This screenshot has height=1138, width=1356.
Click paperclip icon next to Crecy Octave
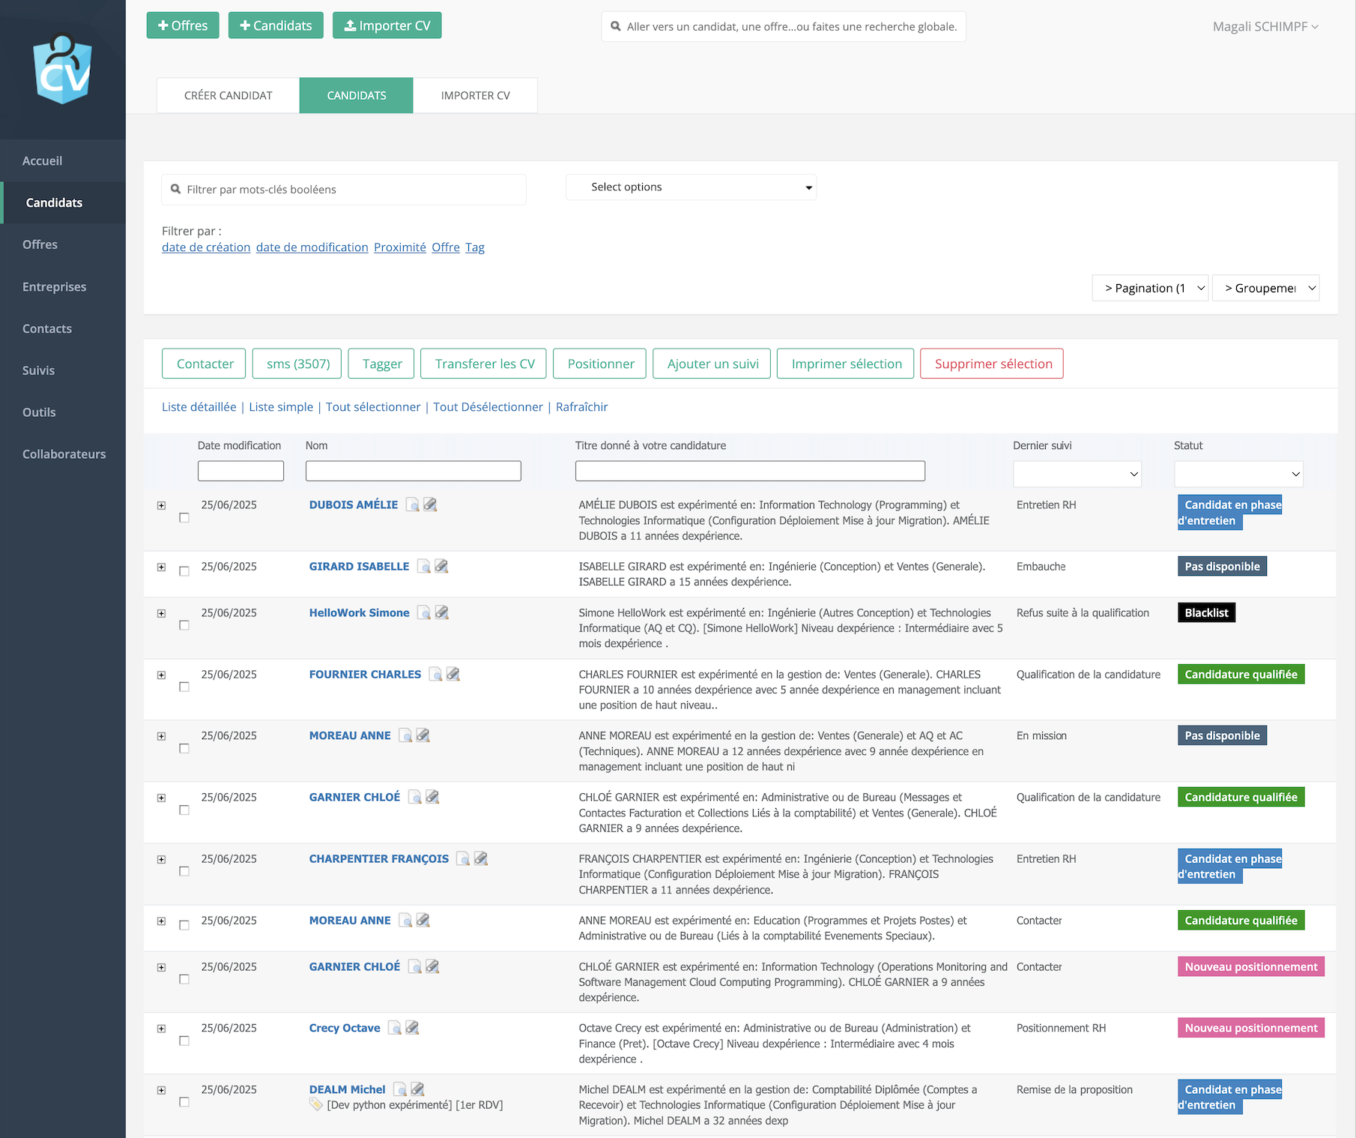tap(412, 1029)
